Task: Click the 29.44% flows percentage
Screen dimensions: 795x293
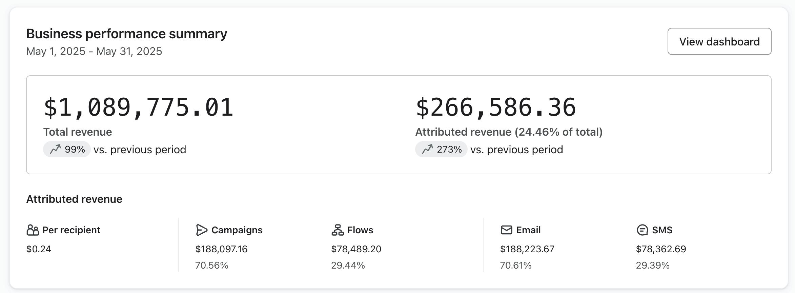Action: 348,265
